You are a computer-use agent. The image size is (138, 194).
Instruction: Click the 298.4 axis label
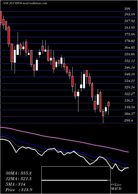(128, 120)
